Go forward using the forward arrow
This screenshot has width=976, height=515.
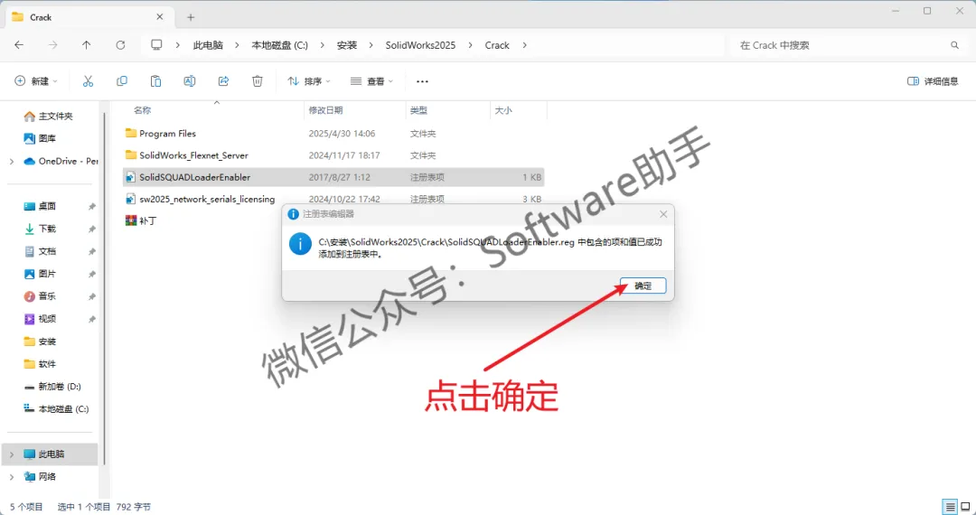pos(53,45)
